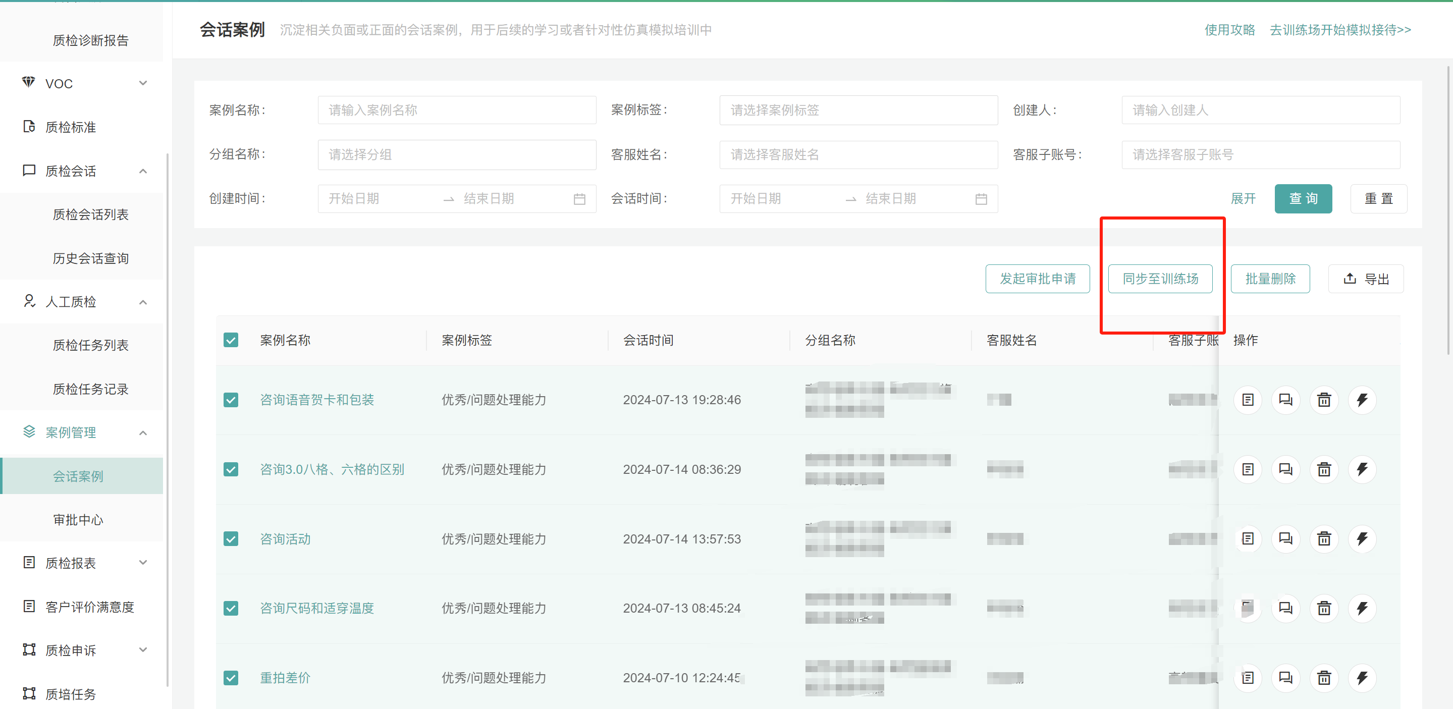Delete the 重拍差价 case
The image size is (1453, 709).
coord(1324,677)
